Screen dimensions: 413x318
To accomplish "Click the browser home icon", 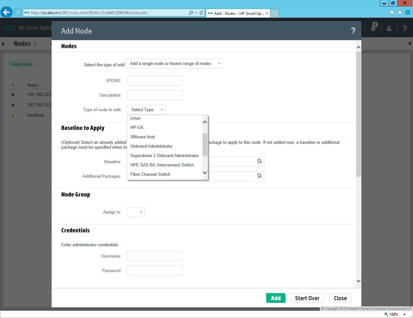I will 392,13.
